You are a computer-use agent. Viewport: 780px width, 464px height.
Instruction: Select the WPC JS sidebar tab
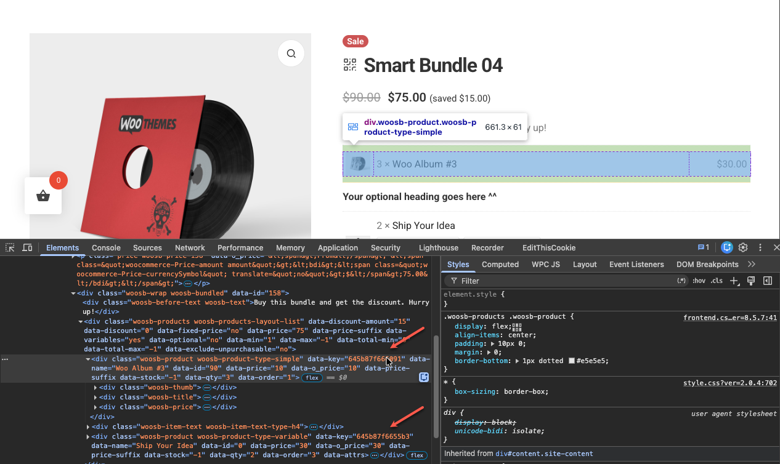coord(546,264)
